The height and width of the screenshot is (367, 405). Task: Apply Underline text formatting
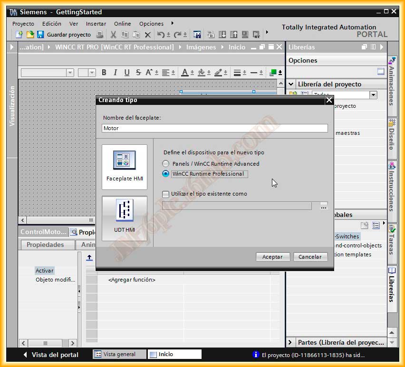click(x=126, y=73)
